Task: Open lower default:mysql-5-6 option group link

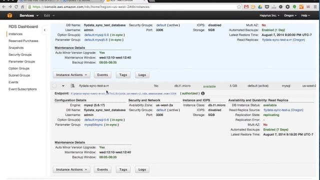Action: coord(96,120)
